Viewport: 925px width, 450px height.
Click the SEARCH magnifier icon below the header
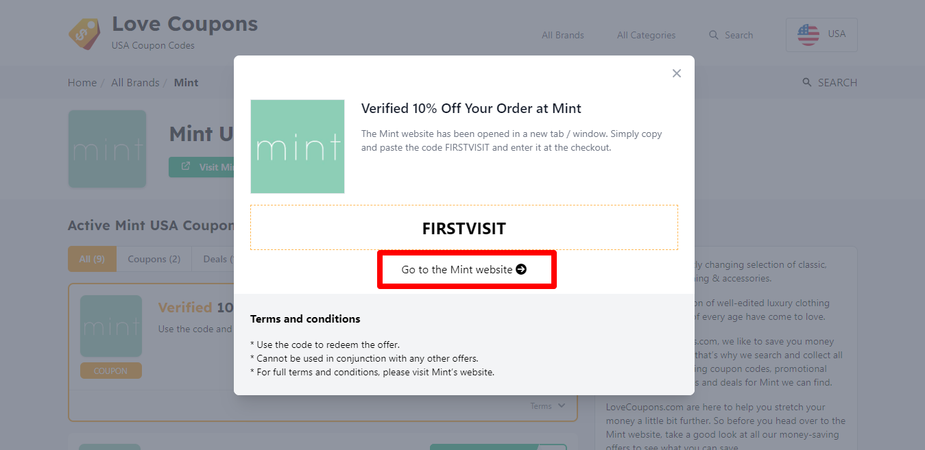[x=807, y=83]
